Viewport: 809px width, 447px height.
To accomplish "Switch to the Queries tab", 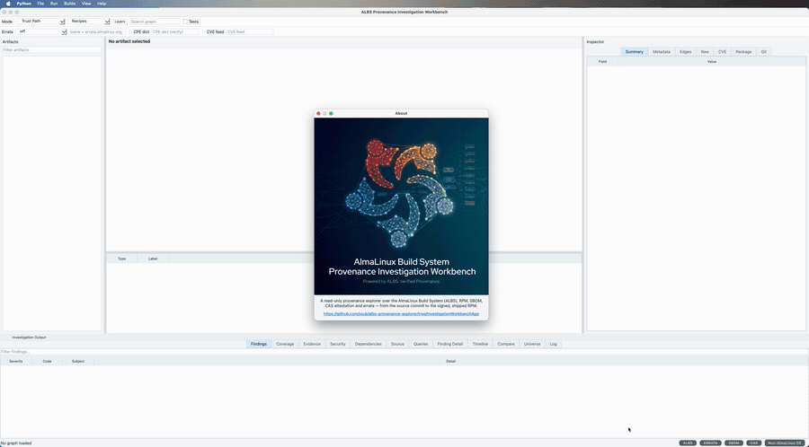I will click(x=421, y=344).
